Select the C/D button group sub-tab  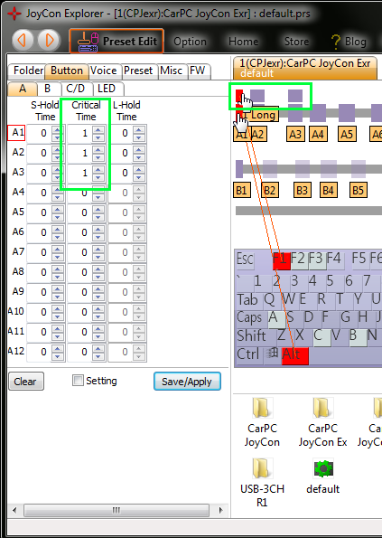[76, 89]
